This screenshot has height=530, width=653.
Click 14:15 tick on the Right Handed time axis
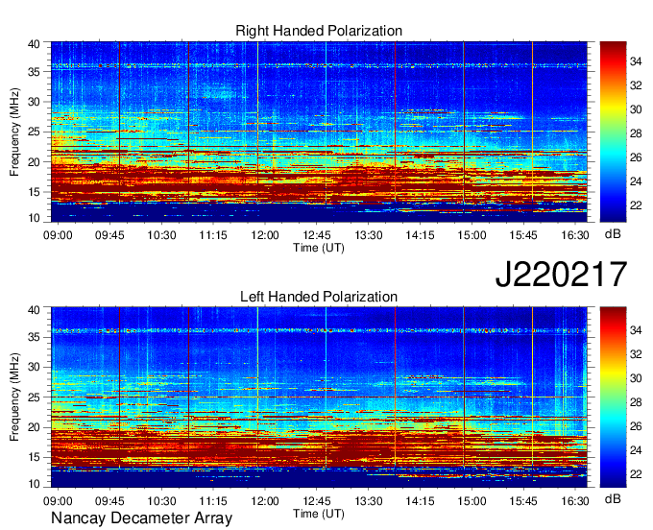(421, 235)
